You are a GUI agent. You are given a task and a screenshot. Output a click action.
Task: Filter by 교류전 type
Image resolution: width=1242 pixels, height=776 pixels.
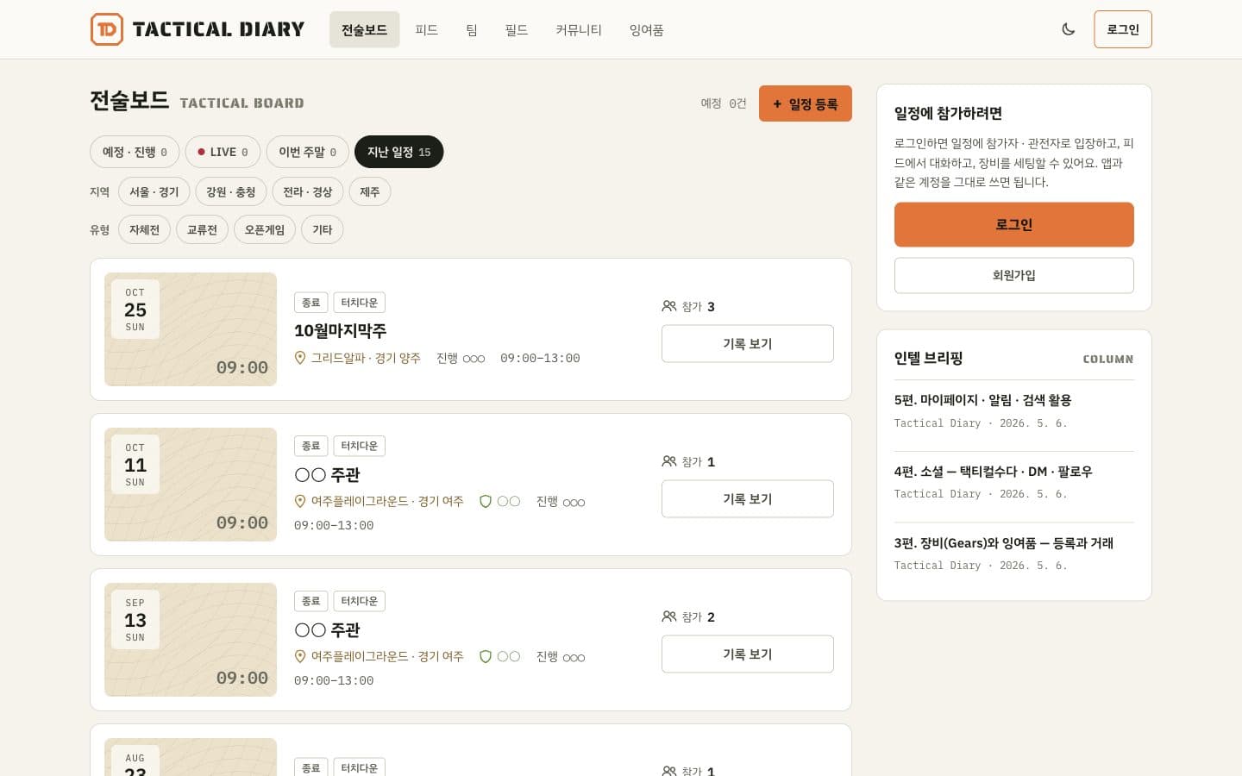pyautogui.click(x=202, y=229)
